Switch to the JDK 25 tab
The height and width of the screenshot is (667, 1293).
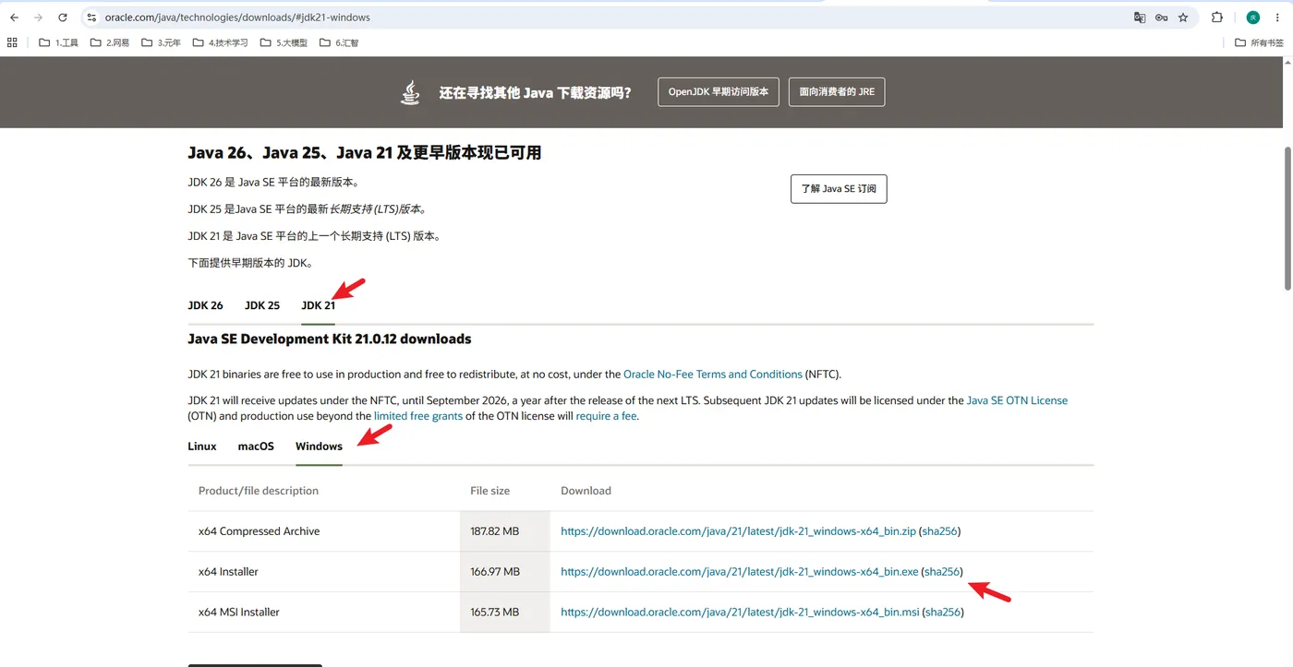click(x=262, y=305)
